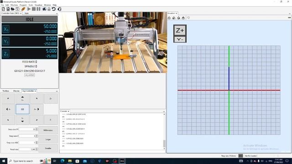Open a file with the folder icon
This screenshot has width=292, height=164.
point(13,9)
